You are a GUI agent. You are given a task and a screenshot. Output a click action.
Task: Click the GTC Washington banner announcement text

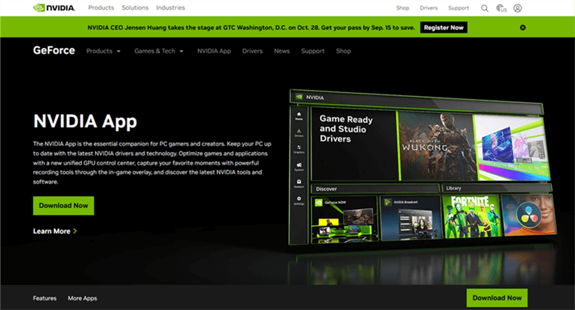251,28
